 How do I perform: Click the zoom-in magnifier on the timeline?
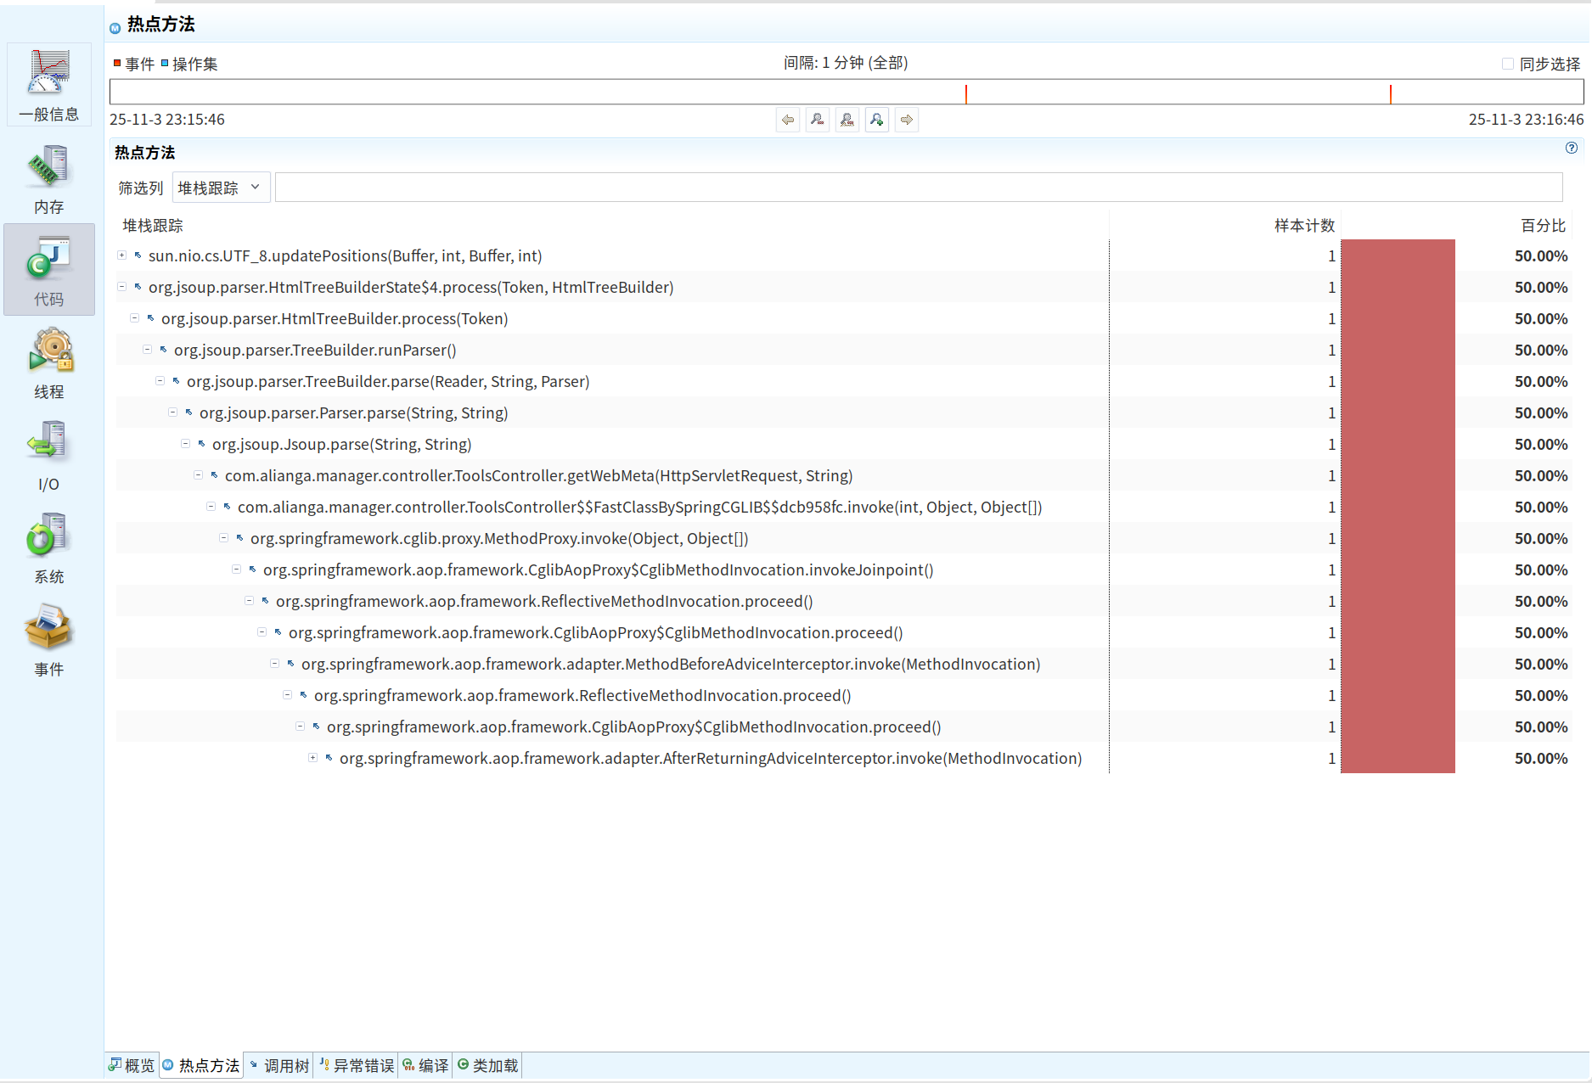(877, 120)
